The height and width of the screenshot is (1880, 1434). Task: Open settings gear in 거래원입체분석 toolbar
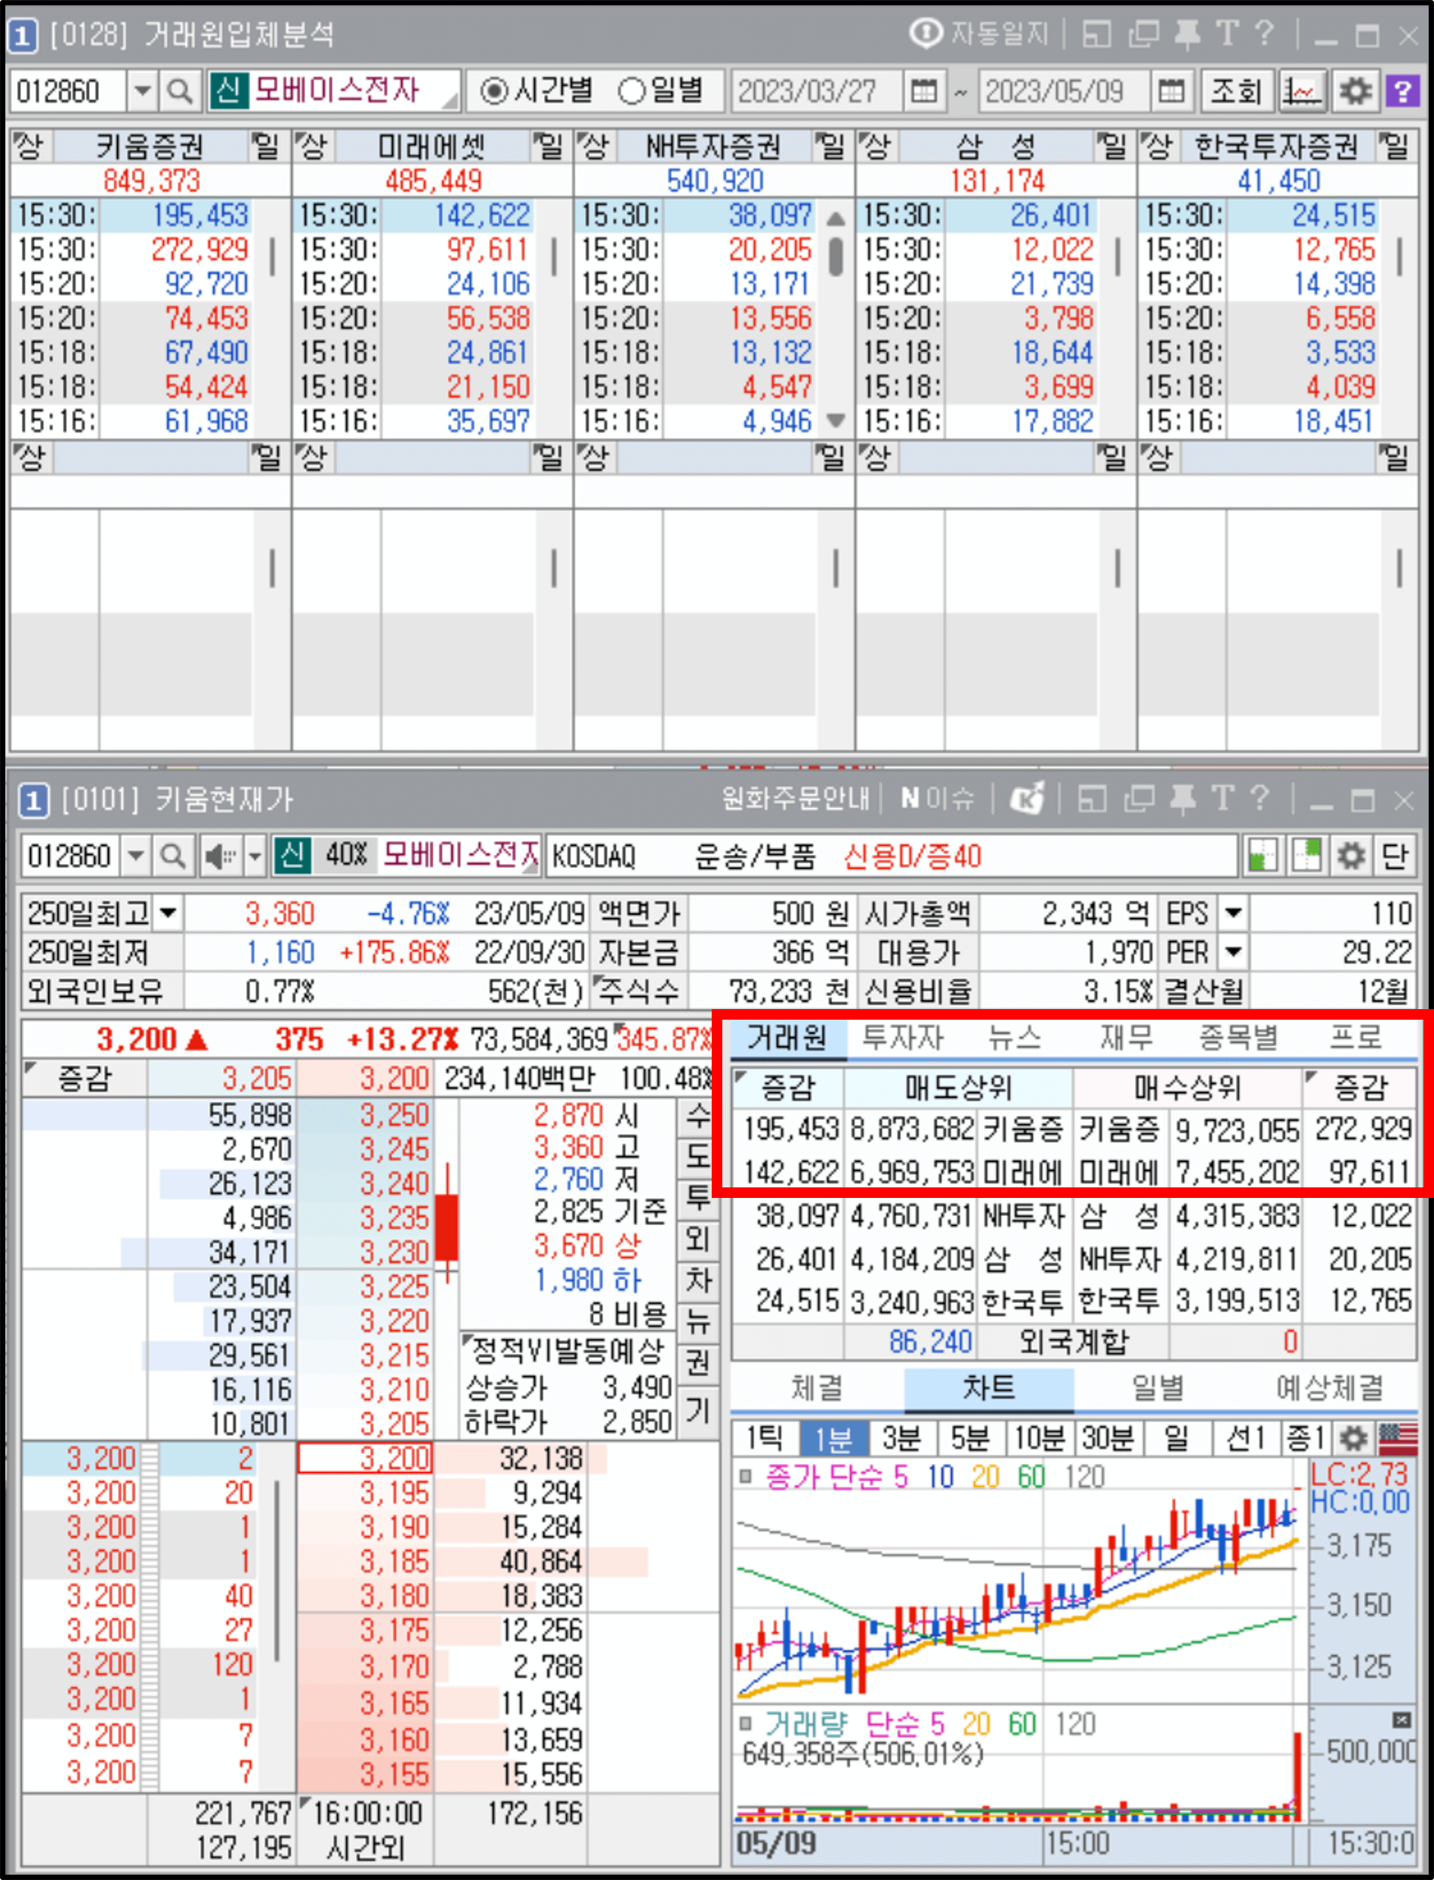coord(1355,91)
